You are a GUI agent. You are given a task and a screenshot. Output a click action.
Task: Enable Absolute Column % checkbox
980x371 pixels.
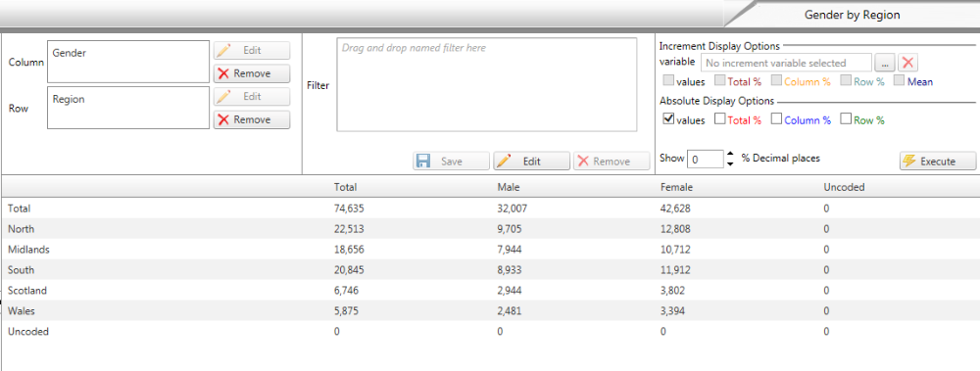point(777,119)
